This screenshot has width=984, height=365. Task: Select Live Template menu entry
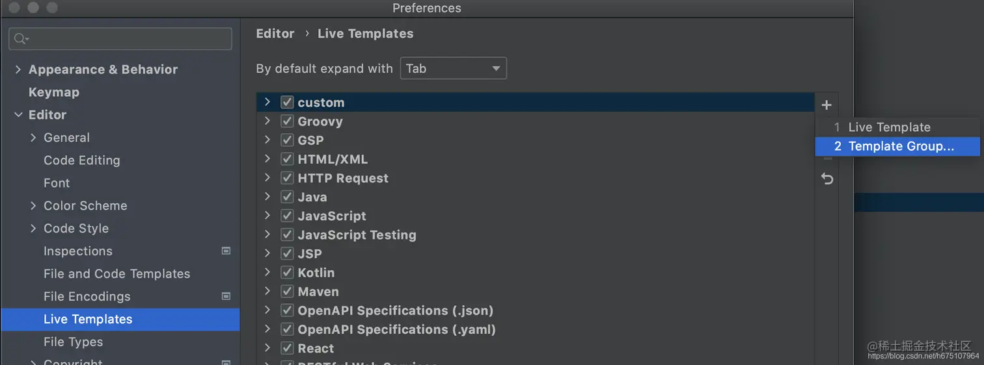[x=889, y=127]
